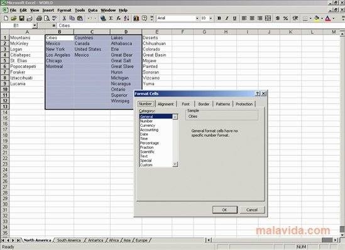Open the Insert menu

tap(48, 10)
